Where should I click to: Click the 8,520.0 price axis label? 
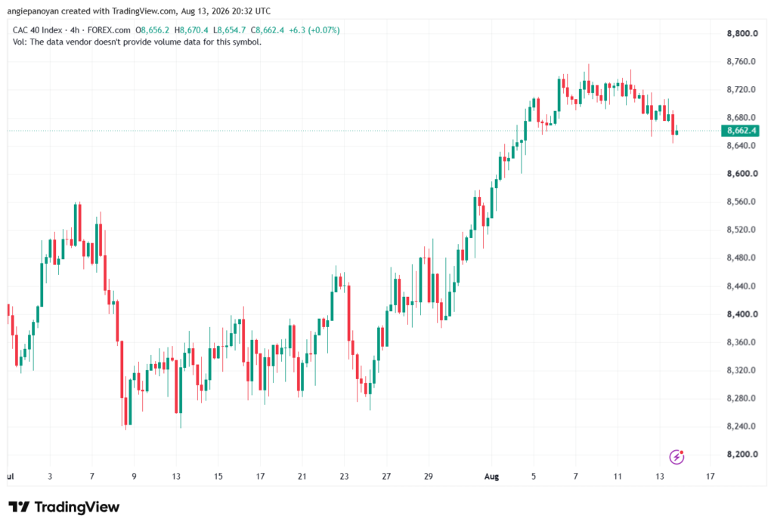[x=741, y=230]
